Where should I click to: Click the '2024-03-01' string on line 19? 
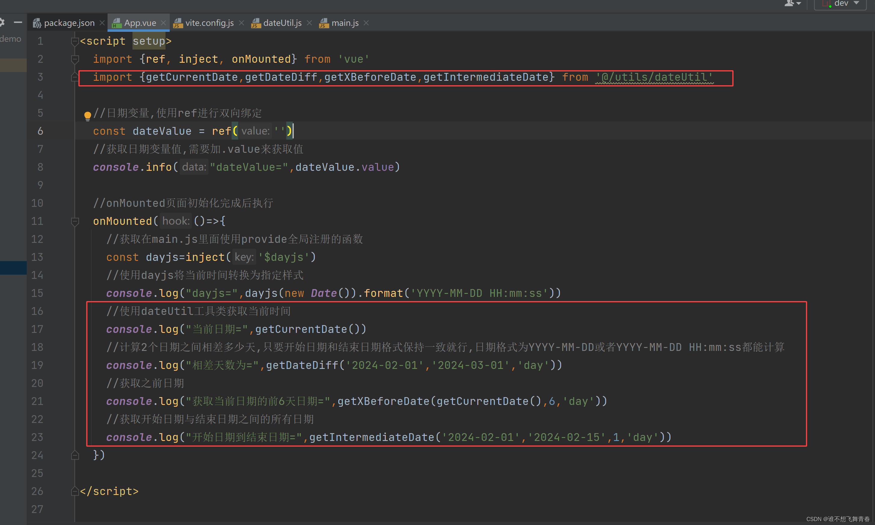(x=470, y=365)
